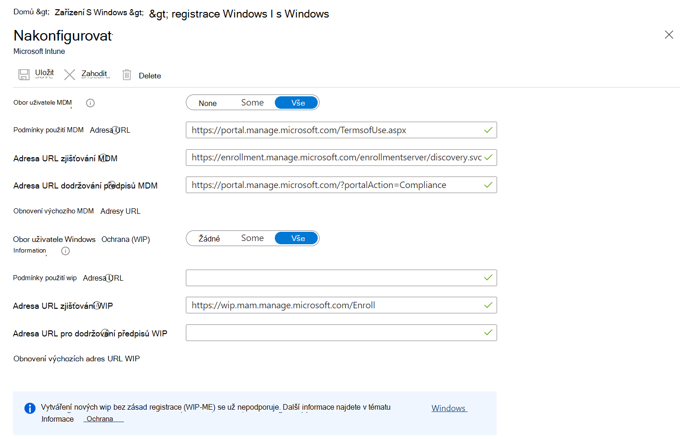Click the Zahodit button label
688x447 pixels.
pos(95,74)
